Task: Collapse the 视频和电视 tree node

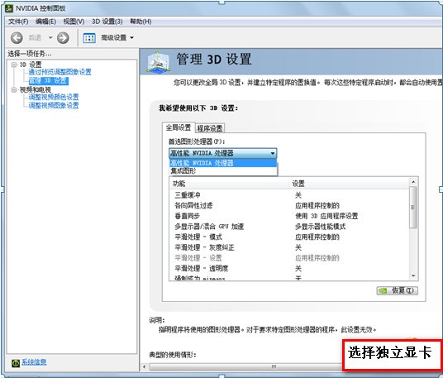Action: (x=14, y=90)
